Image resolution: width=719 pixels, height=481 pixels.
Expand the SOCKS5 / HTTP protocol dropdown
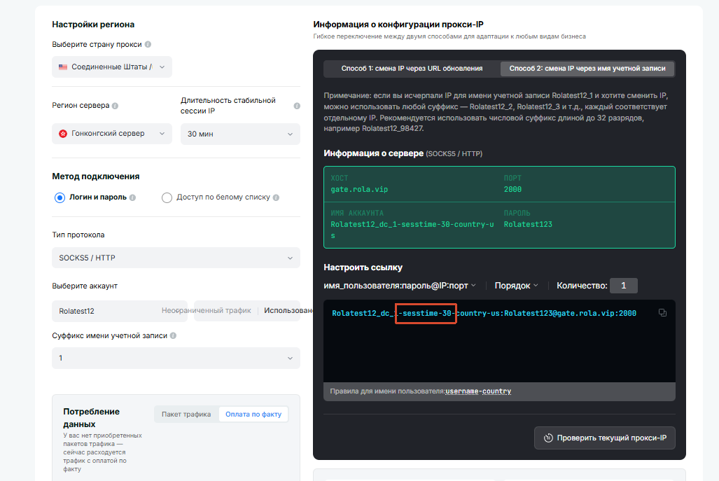[x=176, y=258]
